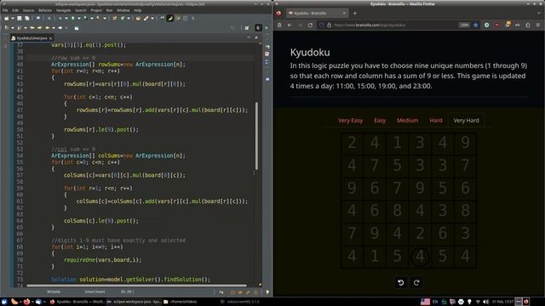This screenshot has width=545, height=306.
Task: Click the Eclipse toolbar search magnifier icon
Action: (x=232, y=28)
